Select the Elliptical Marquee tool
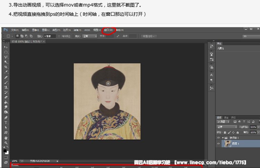 click(6, 52)
